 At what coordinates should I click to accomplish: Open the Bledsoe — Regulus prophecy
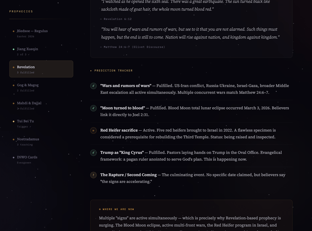[32, 31]
